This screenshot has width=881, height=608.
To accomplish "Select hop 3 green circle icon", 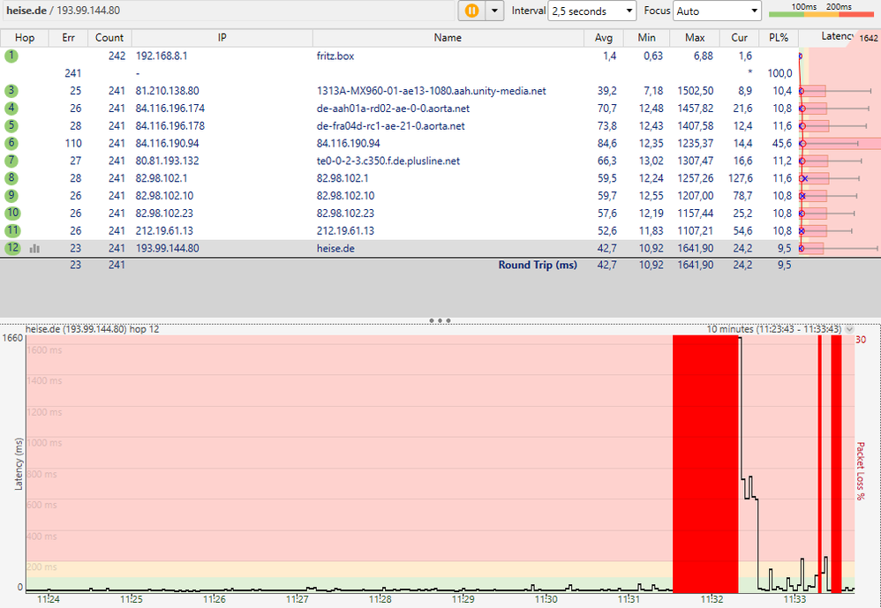I will (x=11, y=90).
